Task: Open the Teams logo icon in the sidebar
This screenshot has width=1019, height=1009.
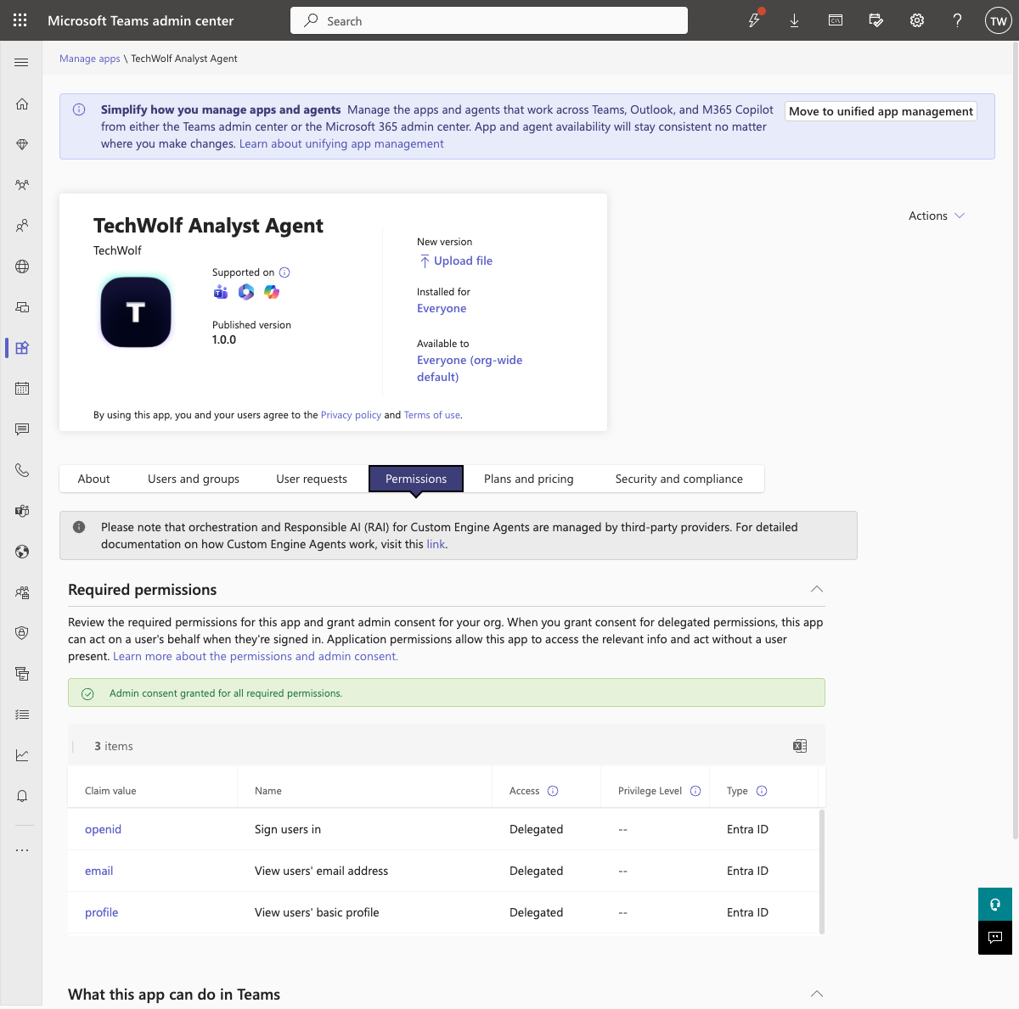Action: click(22, 511)
